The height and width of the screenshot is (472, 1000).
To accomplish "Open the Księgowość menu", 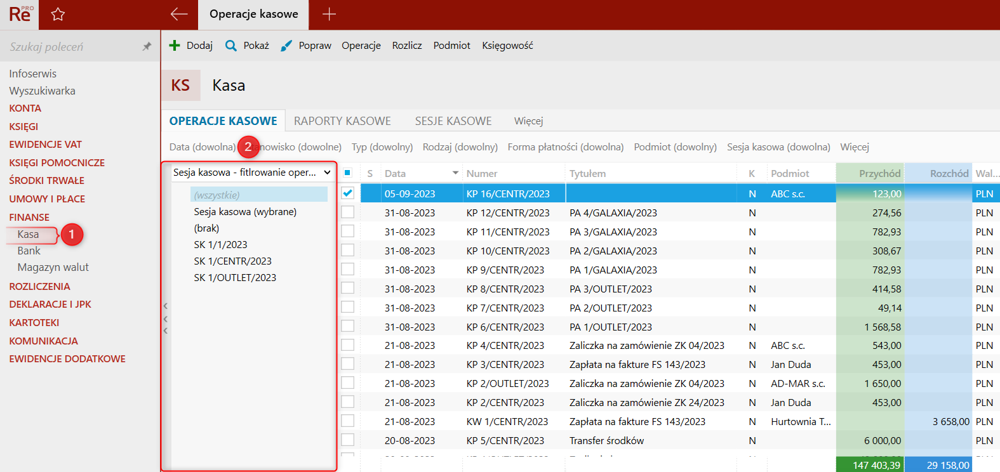I will [507, 46].
